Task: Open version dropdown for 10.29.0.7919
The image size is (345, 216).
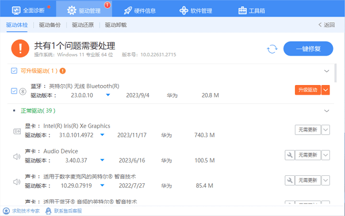Action: click(102, 185)
